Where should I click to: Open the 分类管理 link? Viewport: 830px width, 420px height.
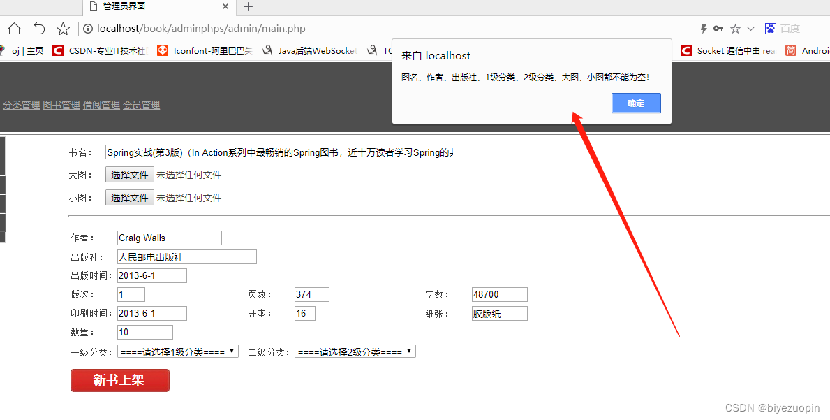(x=21, y=104)
